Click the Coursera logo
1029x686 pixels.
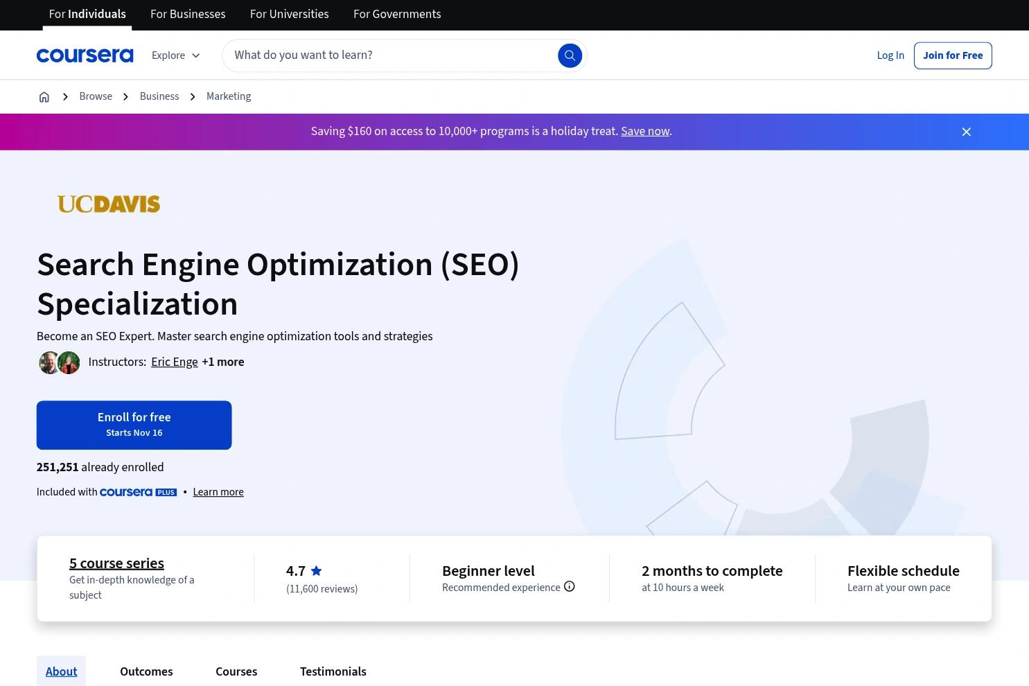click(x=85, y=55)
